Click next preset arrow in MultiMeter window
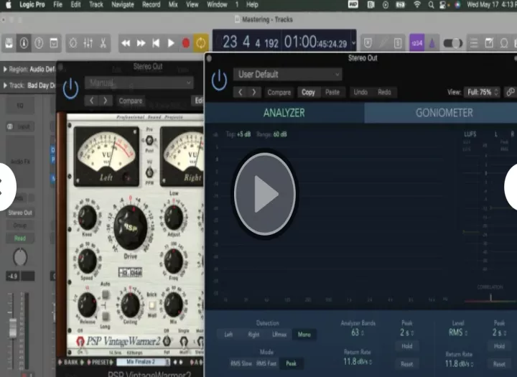The width and height of the screenshot is (517, 377). coord(254,93)
